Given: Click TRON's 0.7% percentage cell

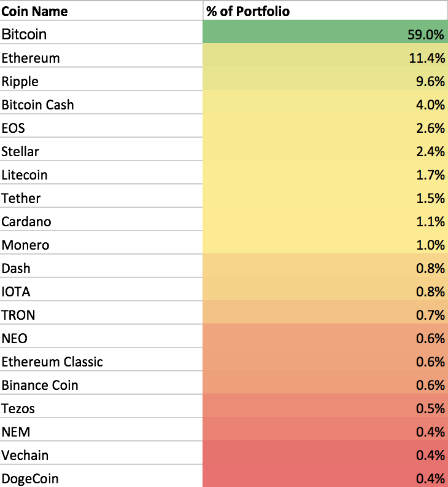Looking at the screenshot, I should pos(325,315).
